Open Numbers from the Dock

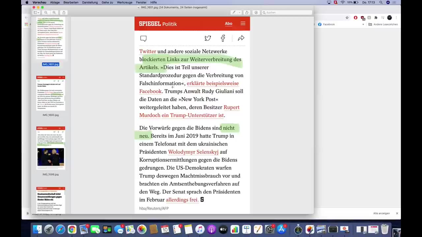235,229
